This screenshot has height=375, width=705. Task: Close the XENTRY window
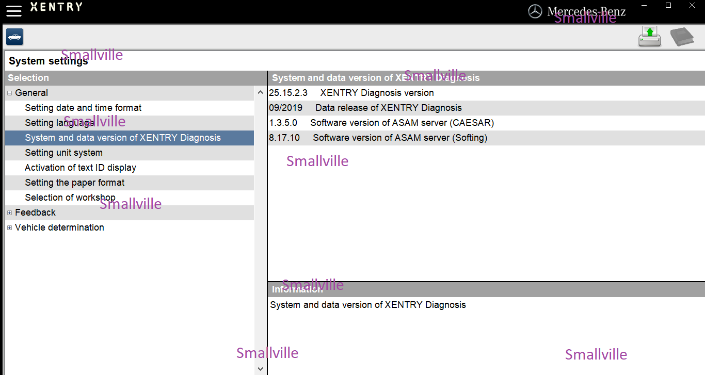click(x=692, y=5)
